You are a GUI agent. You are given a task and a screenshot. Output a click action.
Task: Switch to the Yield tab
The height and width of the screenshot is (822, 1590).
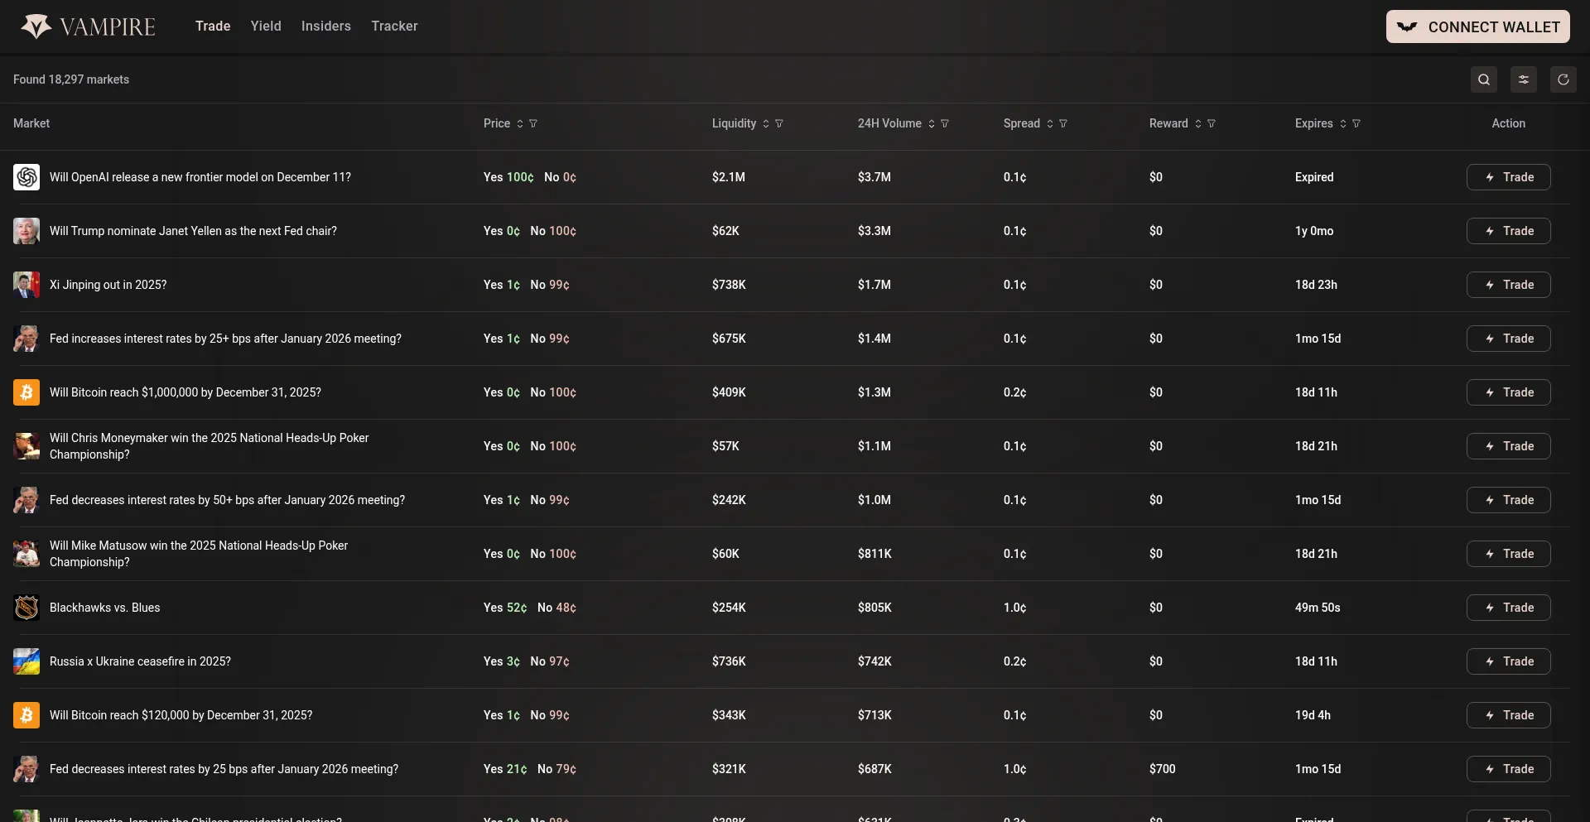coord(266,26)
